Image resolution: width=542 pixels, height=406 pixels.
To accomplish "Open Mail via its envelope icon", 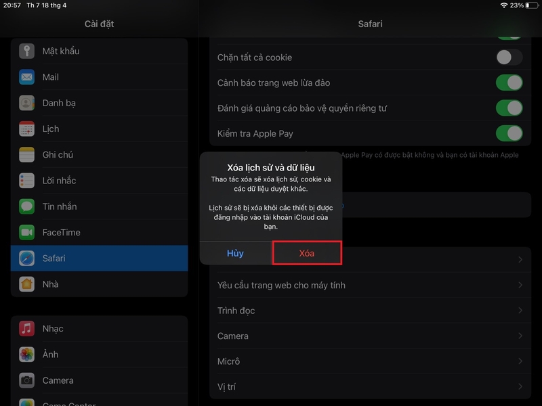I will (26, 77).
